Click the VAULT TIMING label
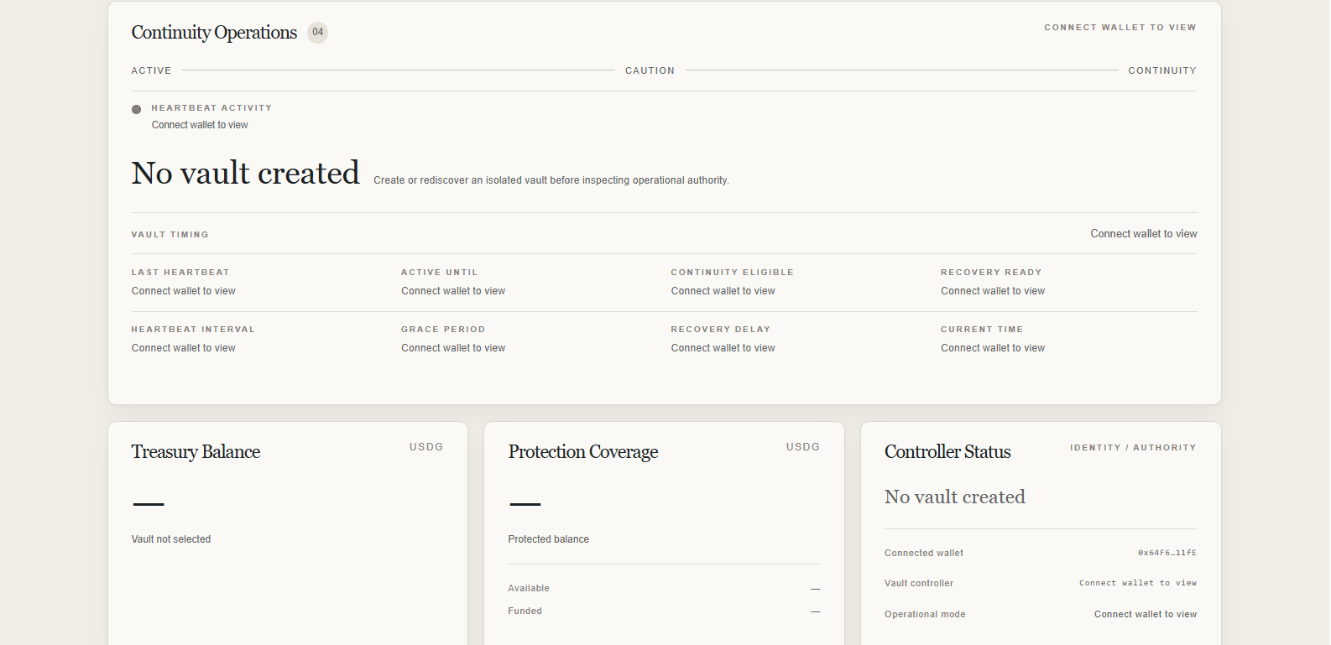Viewport: 1331px width, 645px height. point(170,235)
